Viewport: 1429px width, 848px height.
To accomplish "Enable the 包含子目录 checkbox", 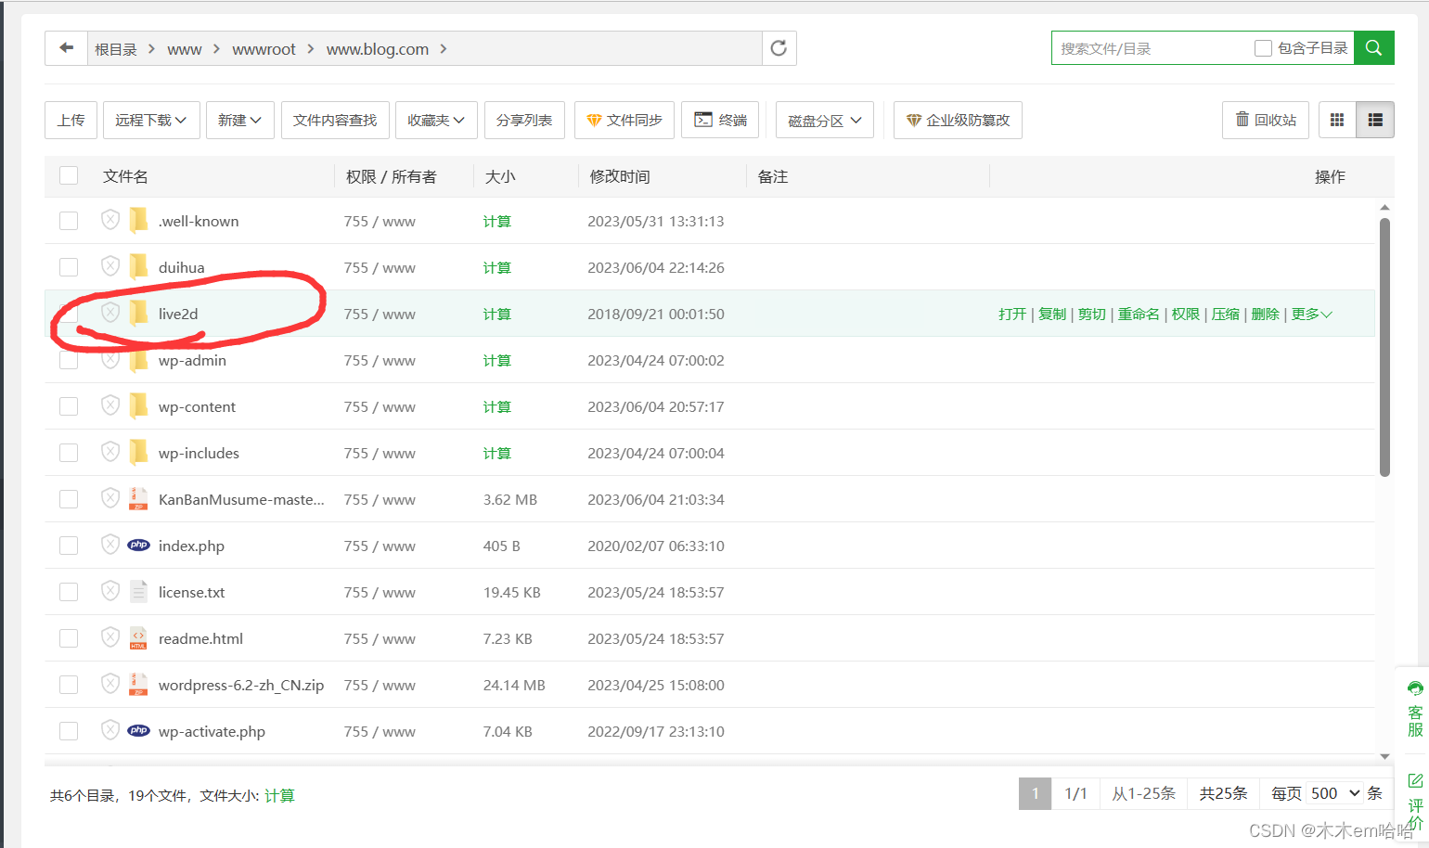I will point(1263,48).
